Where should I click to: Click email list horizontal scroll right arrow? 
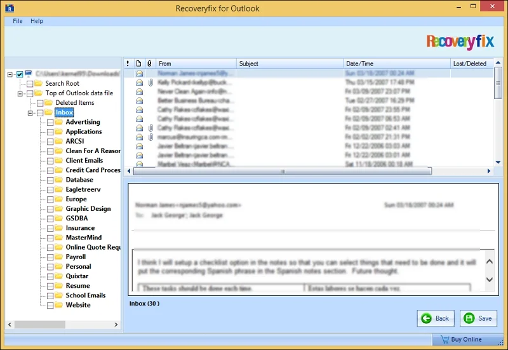(488, 171)
